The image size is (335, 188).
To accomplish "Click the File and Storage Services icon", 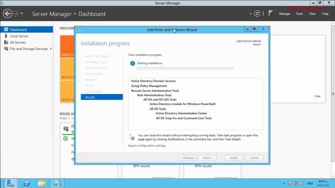I will 6,49.
